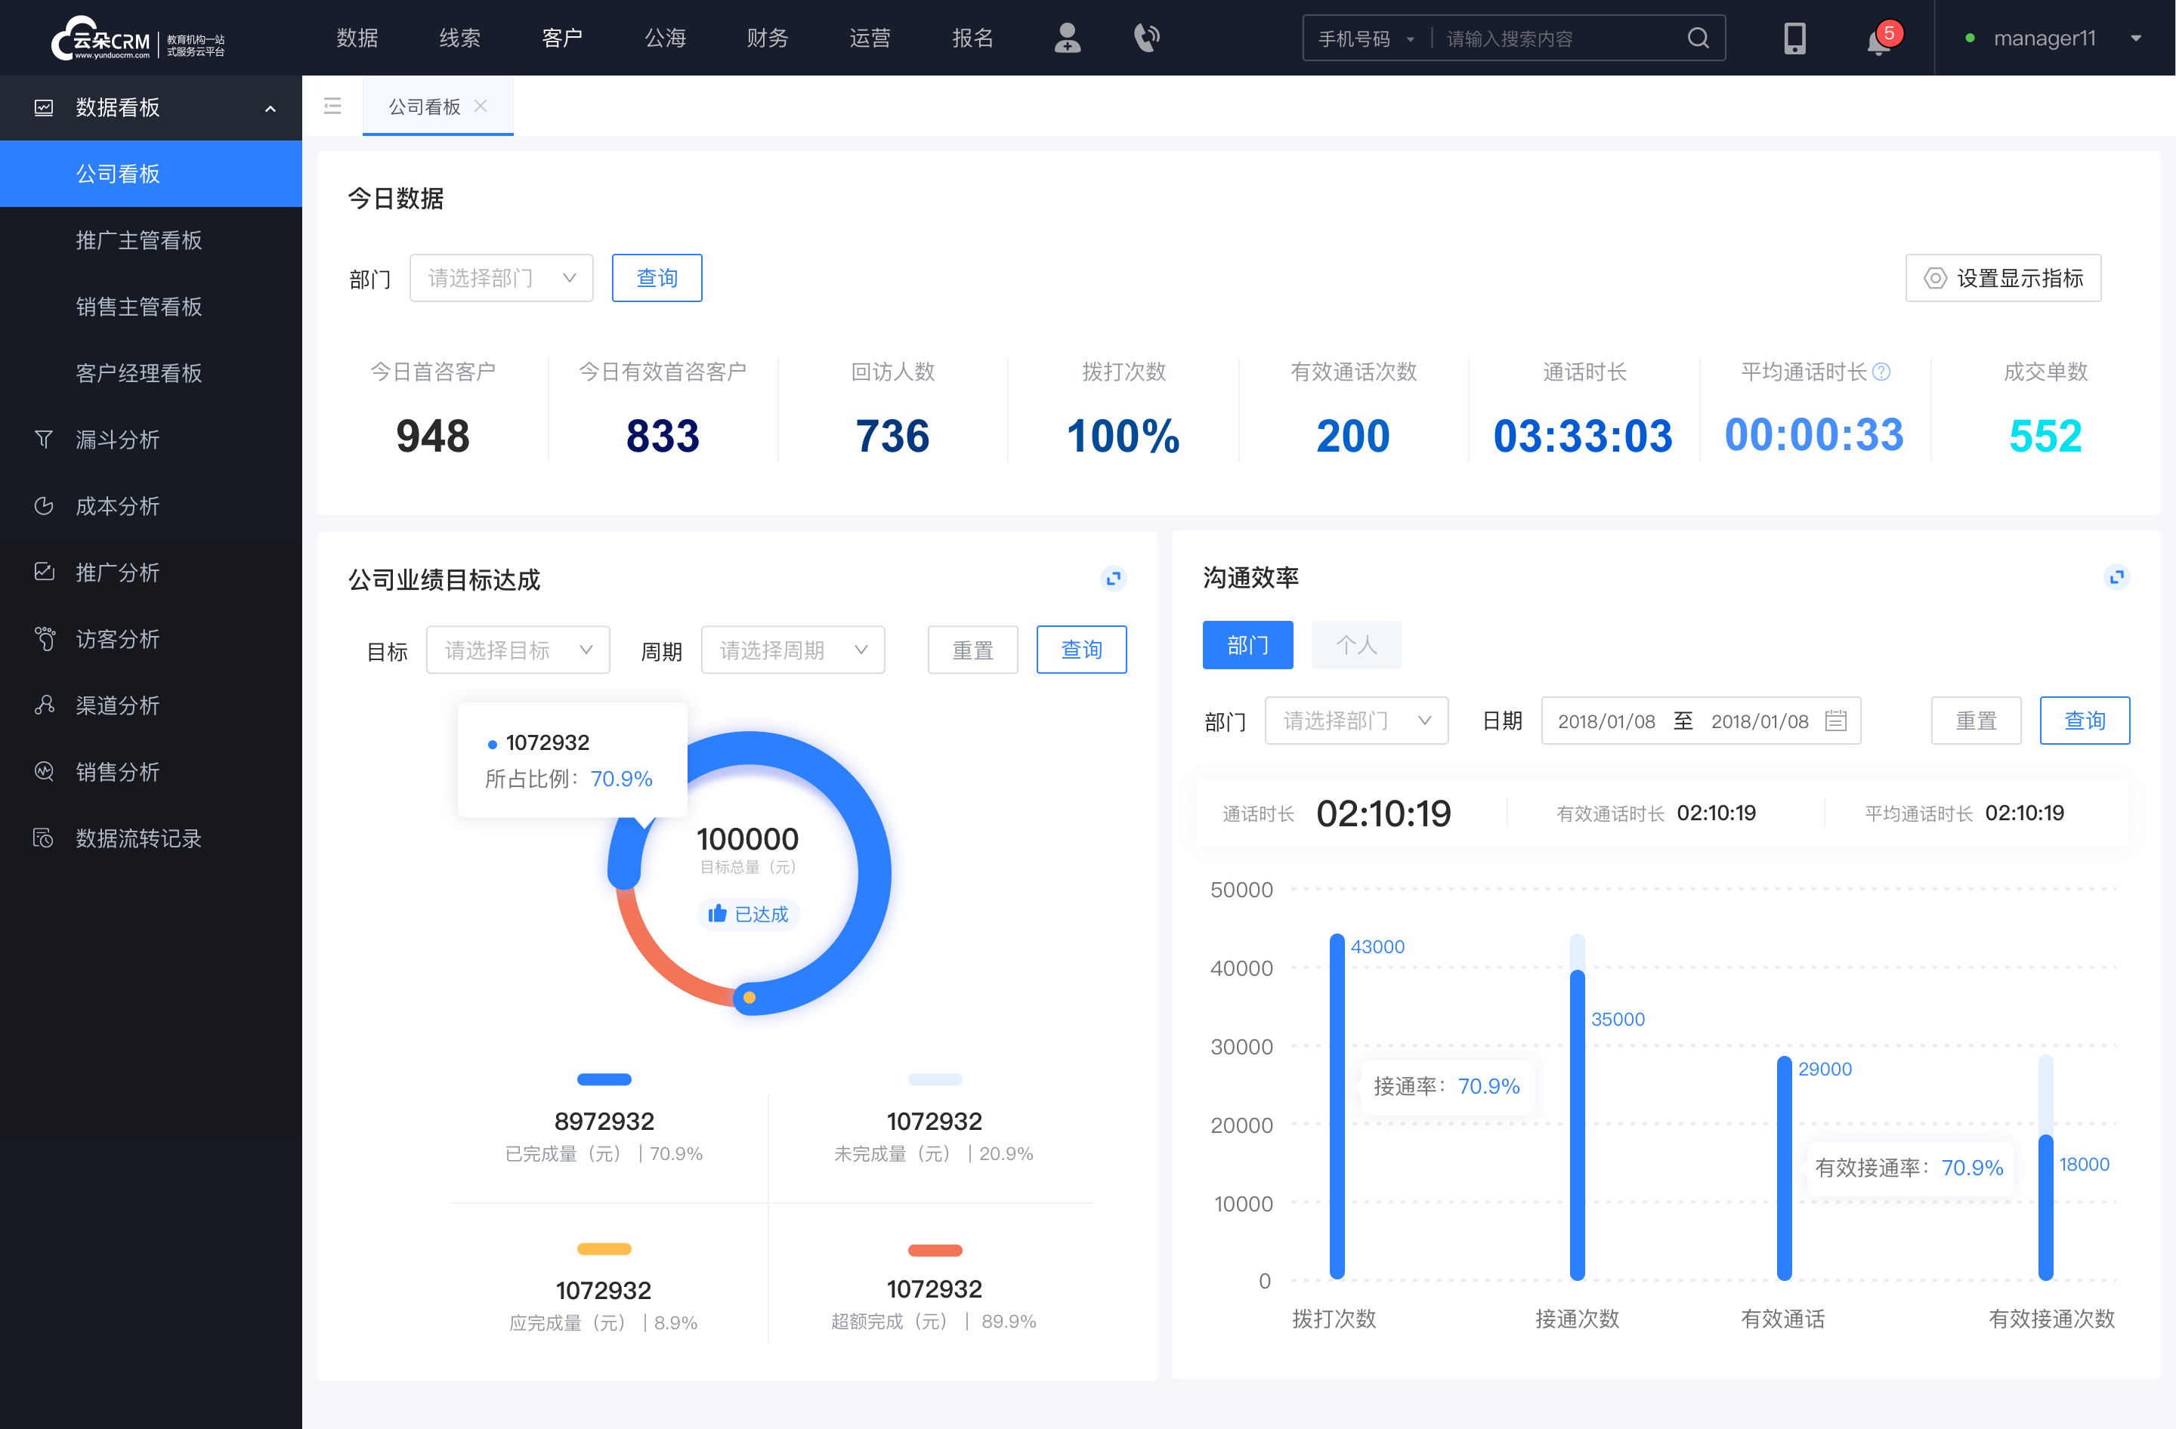Click the 成本分析 cost analysis icon
2176x1429 pixels.
click(x=42, y=505)
